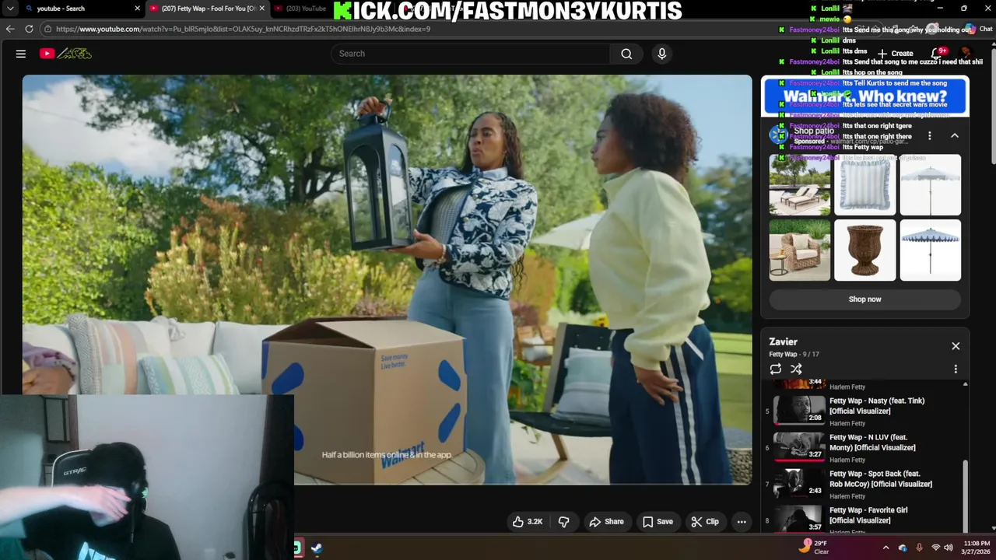This screenshot has height=560, width=996.
Task: Play 'Fetty Wap - Favorite Girl'
Action: 868,516
